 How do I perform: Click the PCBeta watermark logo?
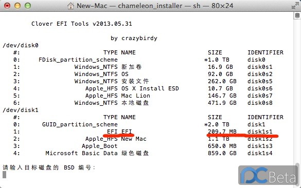[268, 175]
